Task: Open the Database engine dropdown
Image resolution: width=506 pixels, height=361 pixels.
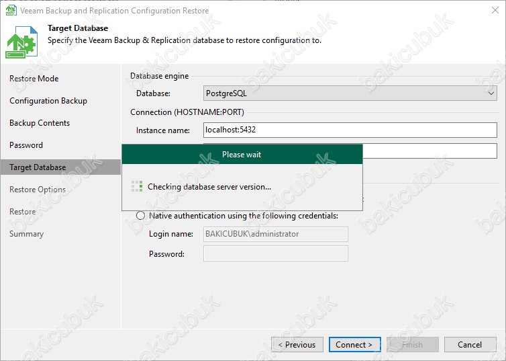Action: [x=350, y=93]
